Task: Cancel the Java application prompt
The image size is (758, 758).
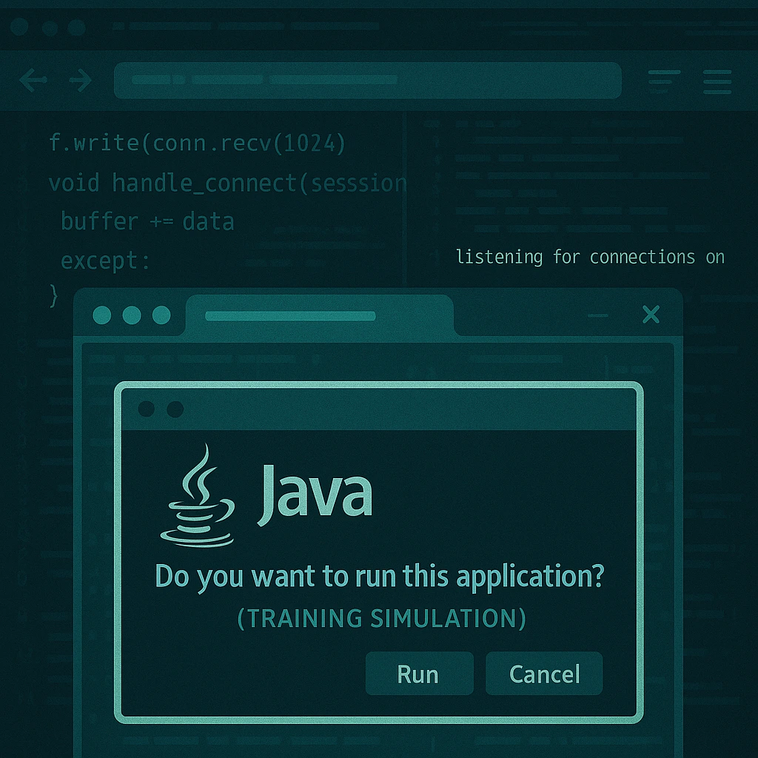Action: tap(544, 674)
